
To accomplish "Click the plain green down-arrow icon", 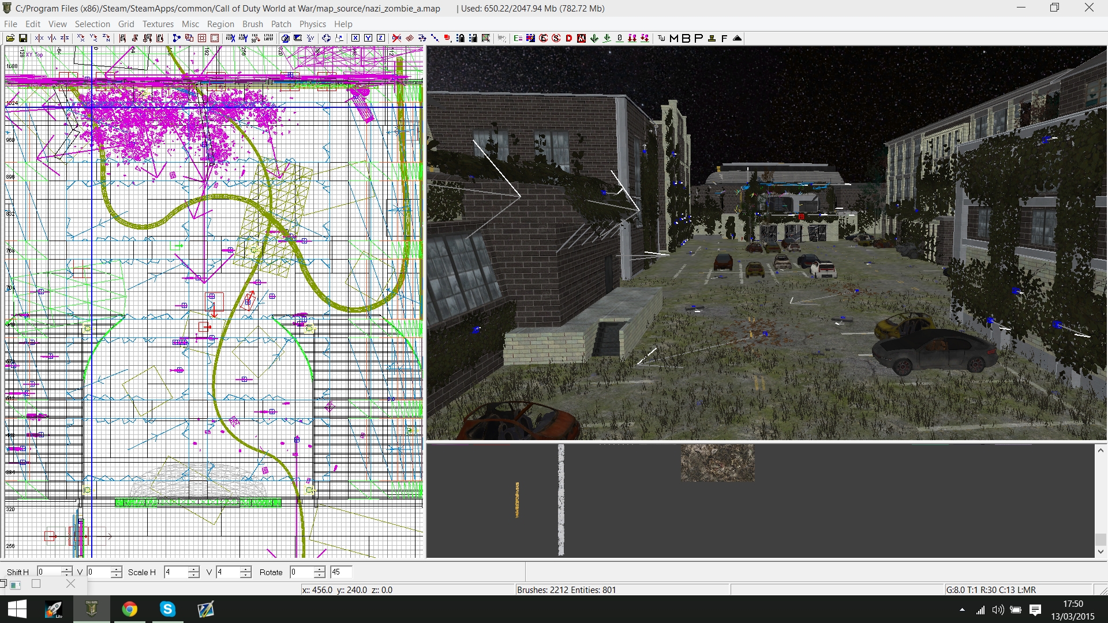I will click(x=594, y=38).
